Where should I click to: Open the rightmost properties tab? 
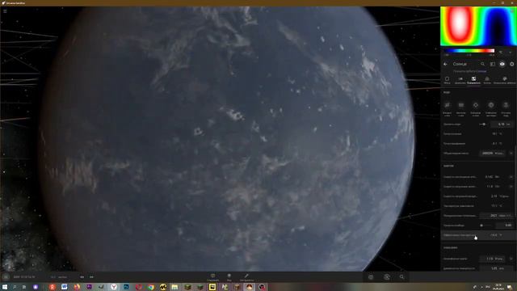click(504, 80)
